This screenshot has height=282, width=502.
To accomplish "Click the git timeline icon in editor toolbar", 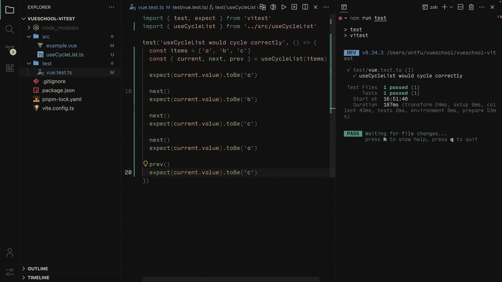I will point(273,7).
